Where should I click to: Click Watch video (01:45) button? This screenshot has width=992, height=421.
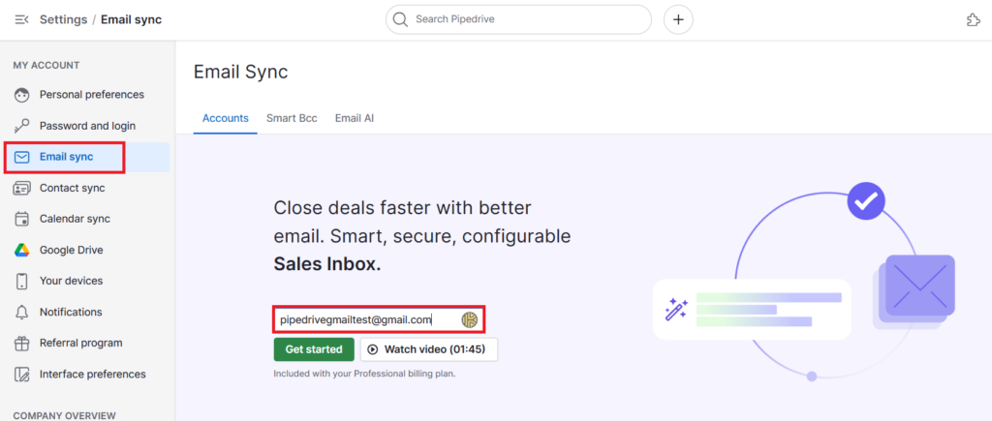(x=429, y=349)
